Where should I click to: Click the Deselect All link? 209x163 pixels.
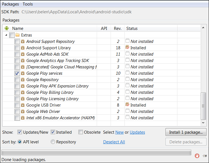pos(114,142)
